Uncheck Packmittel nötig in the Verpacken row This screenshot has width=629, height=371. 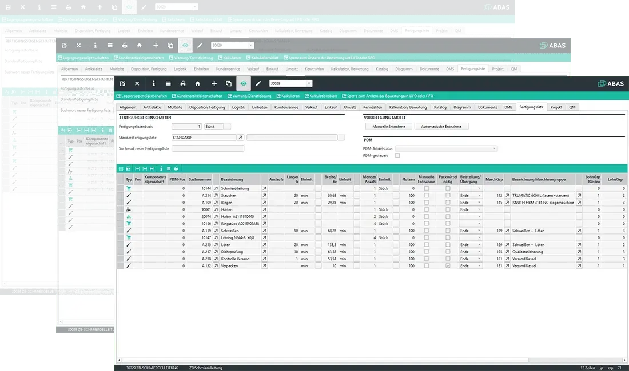click(448, 265)
